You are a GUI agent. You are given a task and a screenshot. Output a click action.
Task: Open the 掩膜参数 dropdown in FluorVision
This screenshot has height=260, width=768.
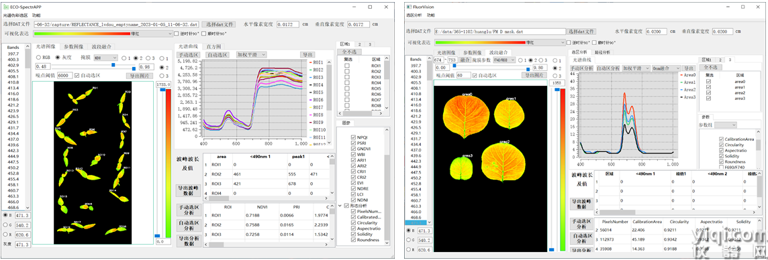pyautogui.click(x=504, y=60)
